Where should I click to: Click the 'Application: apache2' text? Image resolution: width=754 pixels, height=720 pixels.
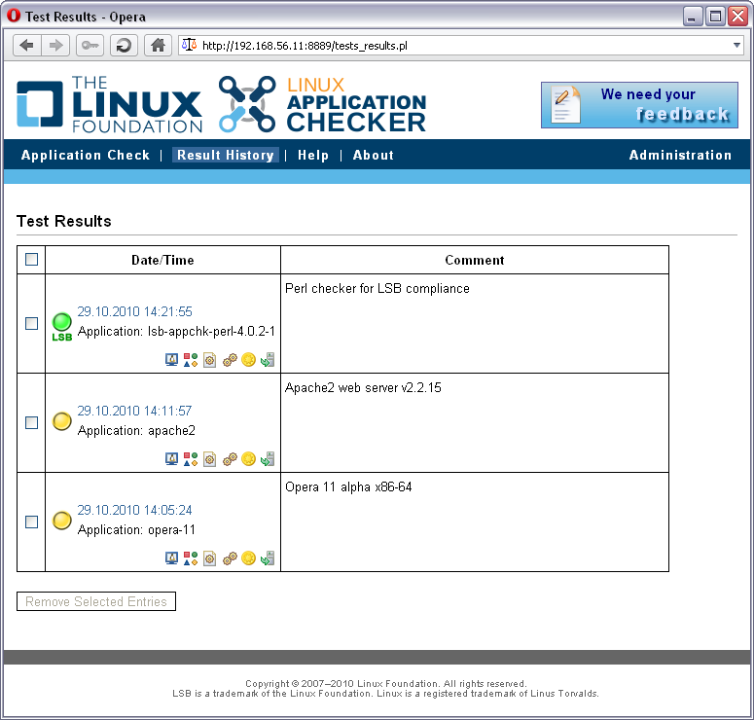pos(136,430)
